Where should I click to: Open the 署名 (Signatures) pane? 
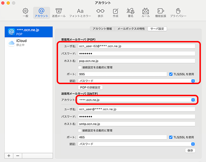coord(130,13)
